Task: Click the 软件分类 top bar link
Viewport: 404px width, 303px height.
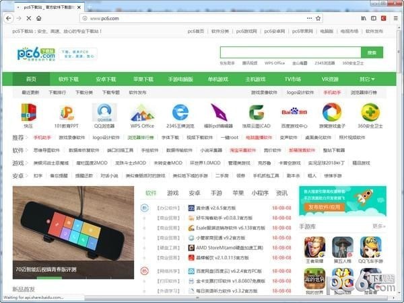Action: coord(220,31)
